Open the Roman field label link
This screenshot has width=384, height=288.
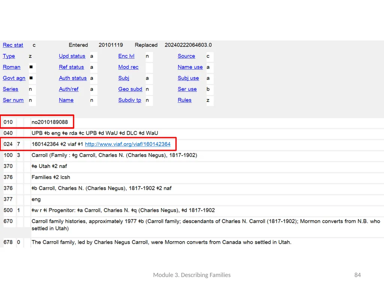(12, 67)
